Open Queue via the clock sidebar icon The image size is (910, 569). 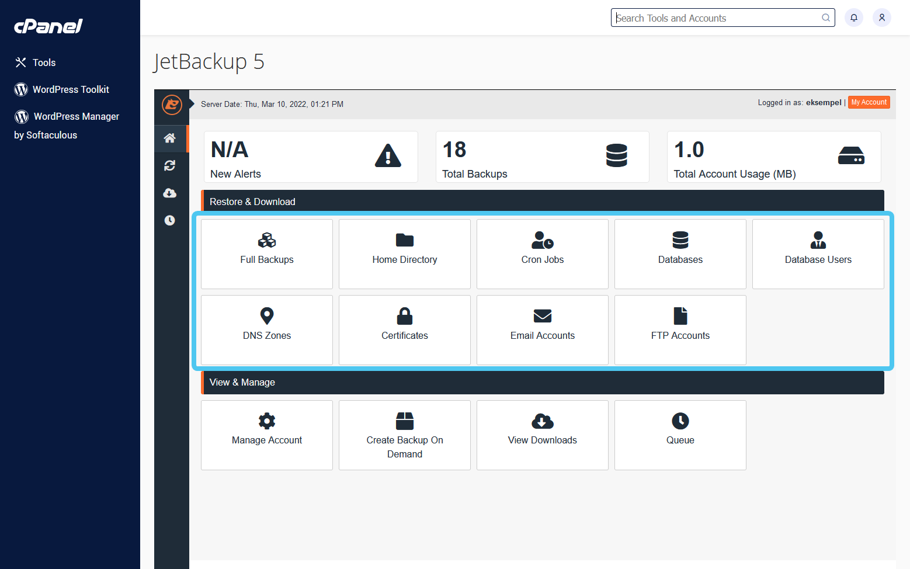coord(170,220)
